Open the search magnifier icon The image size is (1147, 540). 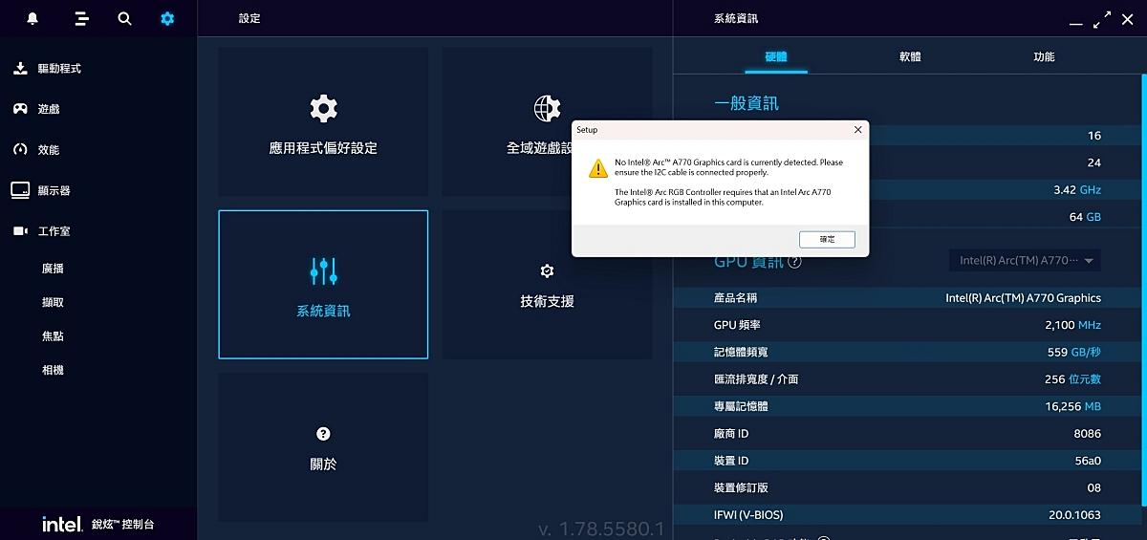[124, 18]
